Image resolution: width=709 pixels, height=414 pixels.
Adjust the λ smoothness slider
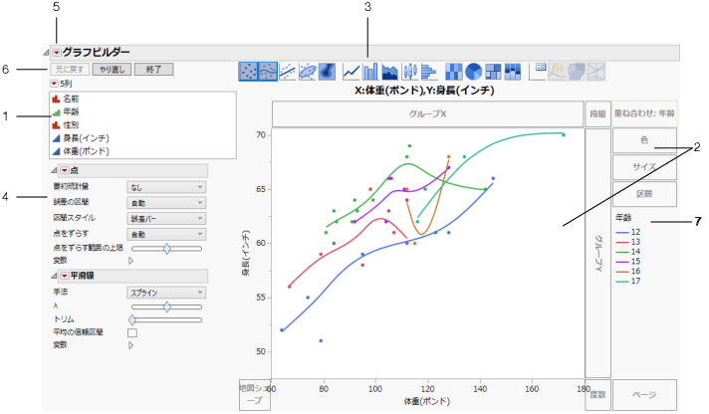coord(167,307)
